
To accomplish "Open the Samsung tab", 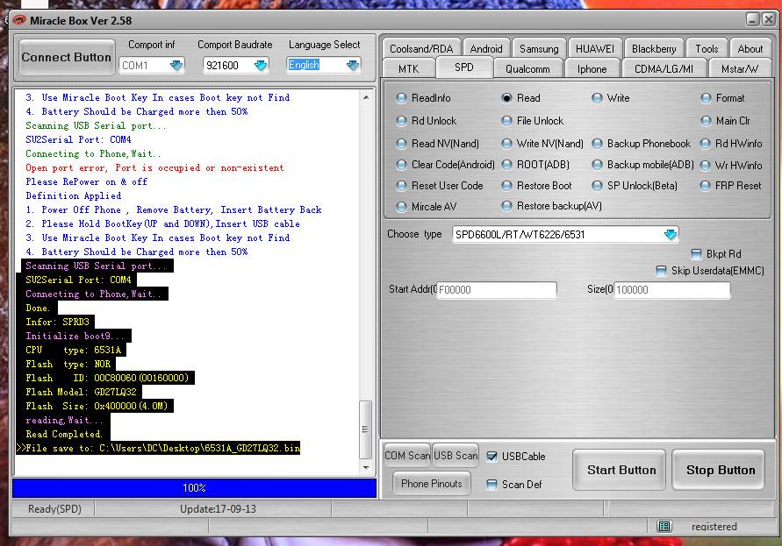I will click(539, 48).
